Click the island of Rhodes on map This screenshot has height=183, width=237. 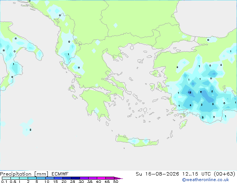click(183, 124)
